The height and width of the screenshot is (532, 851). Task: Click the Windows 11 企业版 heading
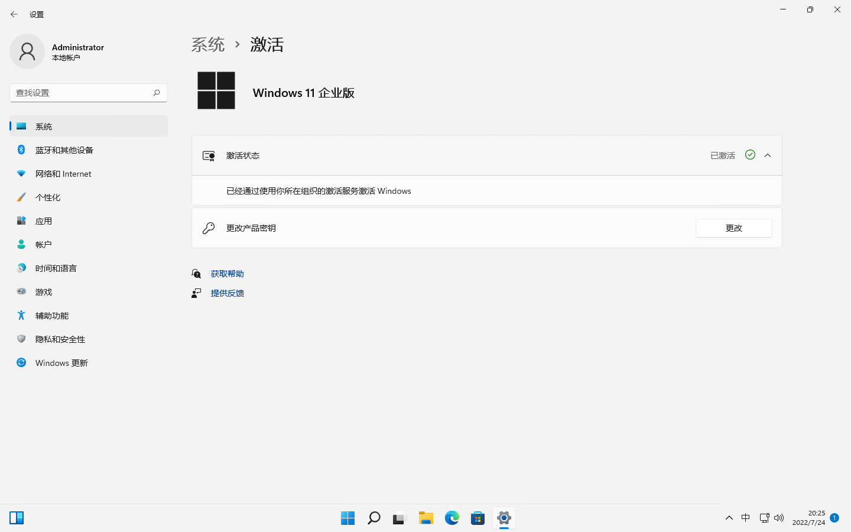[x=304, y=93]
